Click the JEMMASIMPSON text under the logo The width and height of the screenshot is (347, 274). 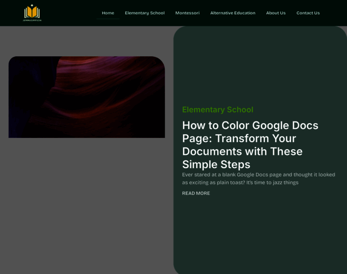pos(32,20)
